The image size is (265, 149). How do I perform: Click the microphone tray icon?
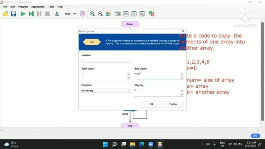click(x=214, y=144)
